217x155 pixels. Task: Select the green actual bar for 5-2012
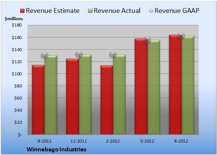[x=154, y=87]
